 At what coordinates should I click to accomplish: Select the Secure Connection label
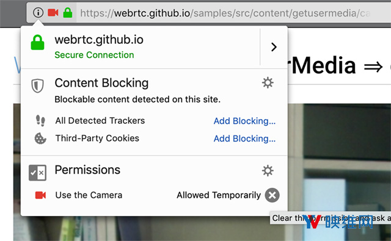[x=94, y=55]
